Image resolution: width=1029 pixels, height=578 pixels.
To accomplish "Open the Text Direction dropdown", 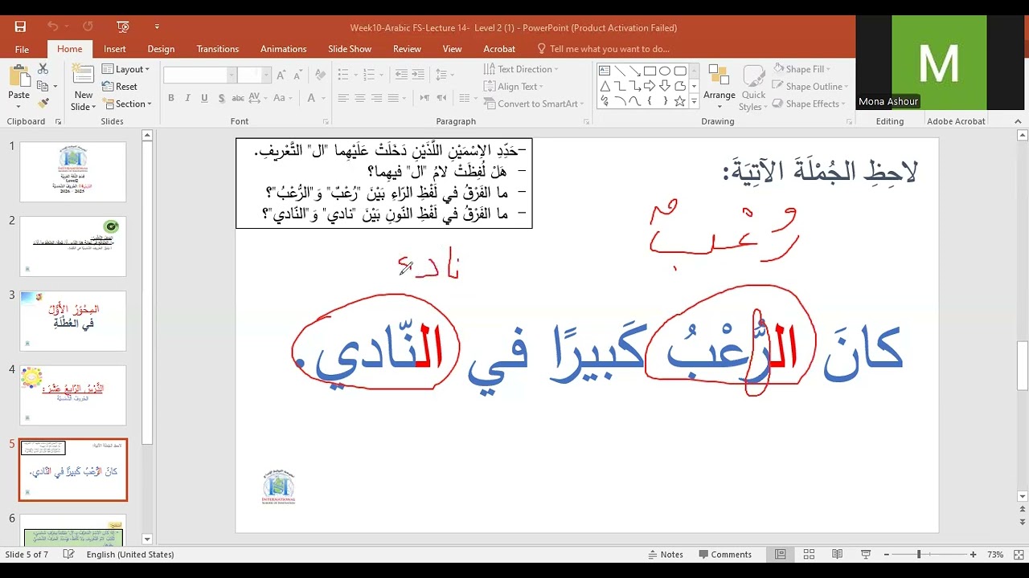I will pos(522,69).
